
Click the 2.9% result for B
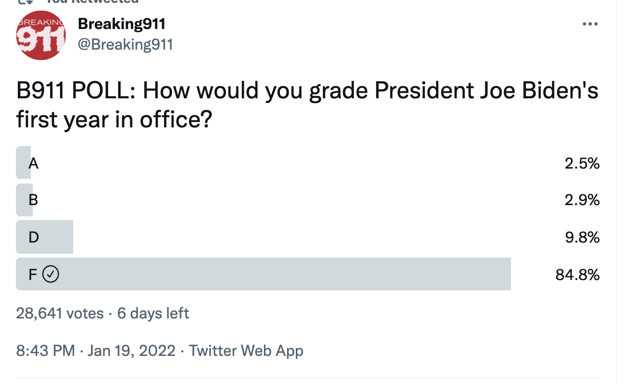pyautogui.click(x=582, y=200)
